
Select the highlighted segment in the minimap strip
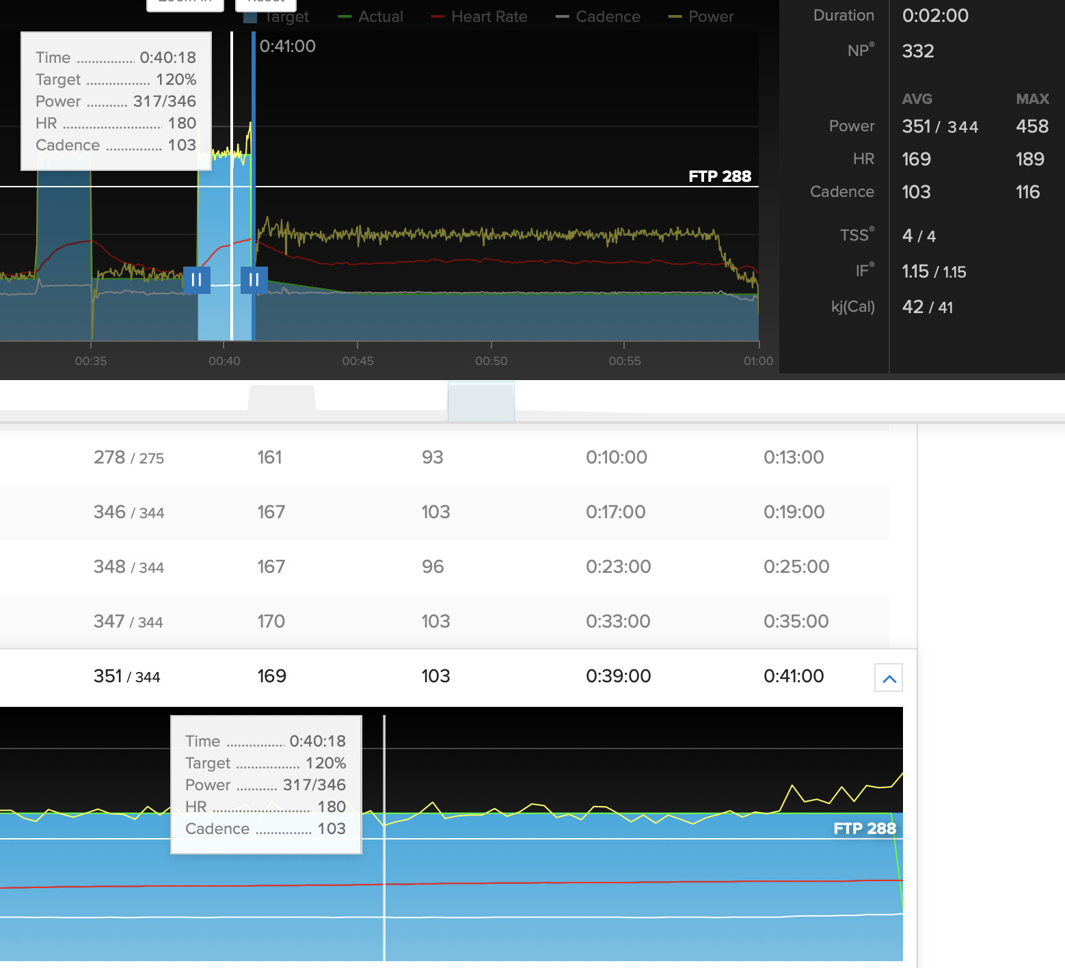pyautogui.click(x=481, y=401)
